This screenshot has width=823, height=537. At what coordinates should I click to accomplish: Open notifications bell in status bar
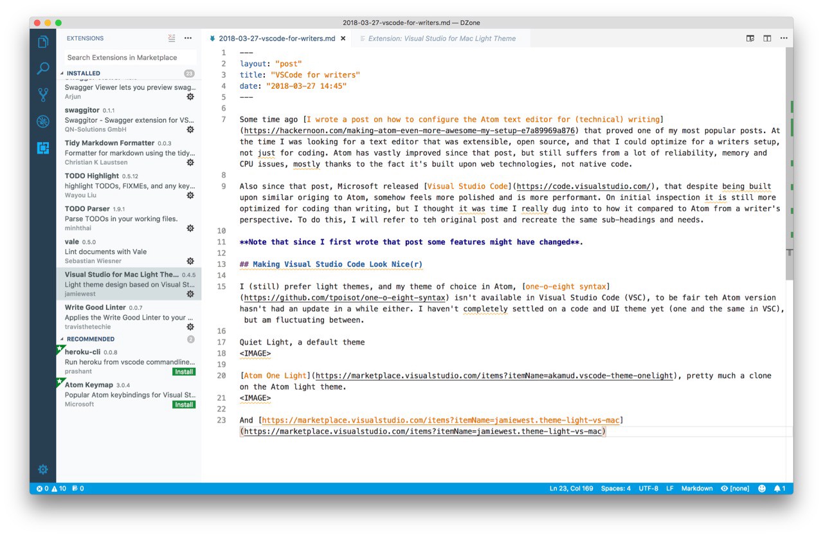pyautogui.click(x=779, y=488)
